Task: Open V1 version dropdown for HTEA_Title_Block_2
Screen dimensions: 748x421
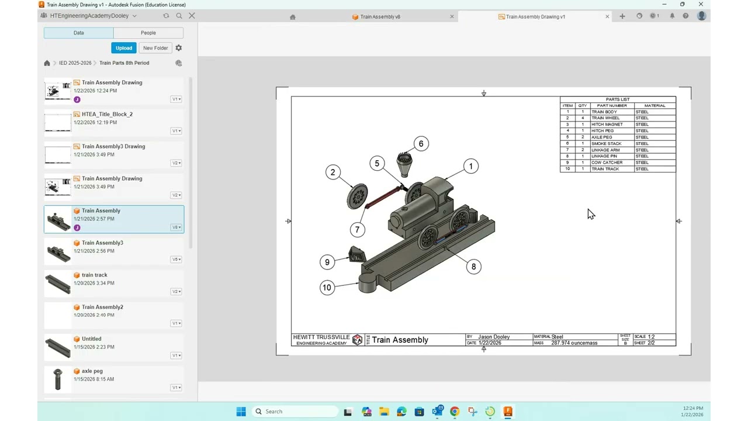Action: tap(176, 131)
